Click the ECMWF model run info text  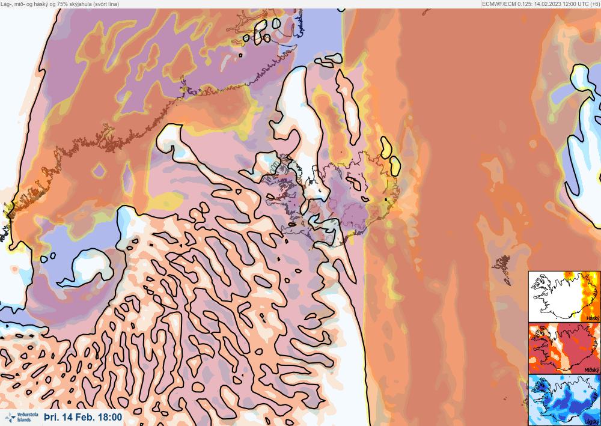pos(540,4)
